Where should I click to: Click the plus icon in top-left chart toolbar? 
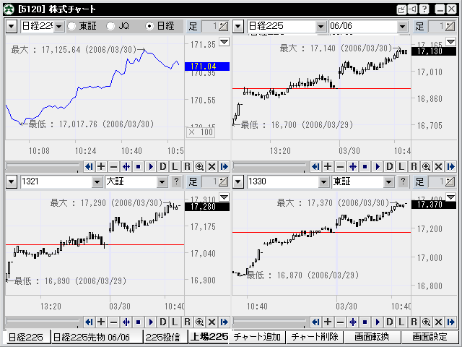[101, 167]
